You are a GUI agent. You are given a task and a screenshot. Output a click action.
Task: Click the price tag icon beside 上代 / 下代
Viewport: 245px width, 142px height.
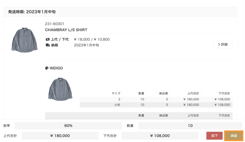47,39
